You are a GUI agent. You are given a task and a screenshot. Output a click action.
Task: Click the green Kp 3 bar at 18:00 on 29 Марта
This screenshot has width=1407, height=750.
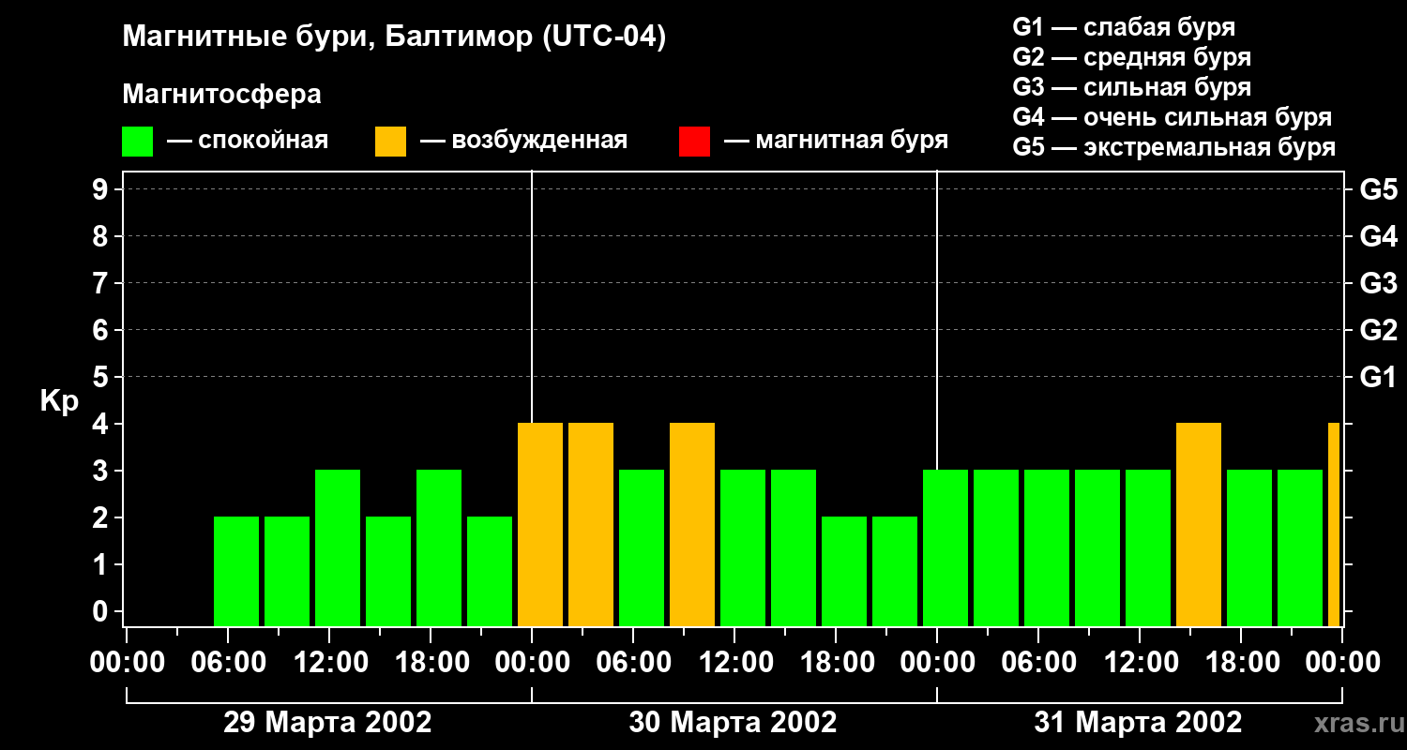pos(439,548)
